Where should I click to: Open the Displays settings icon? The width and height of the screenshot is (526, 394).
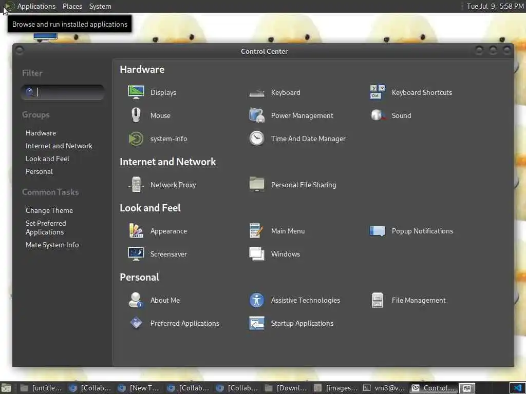coord(136,92)
